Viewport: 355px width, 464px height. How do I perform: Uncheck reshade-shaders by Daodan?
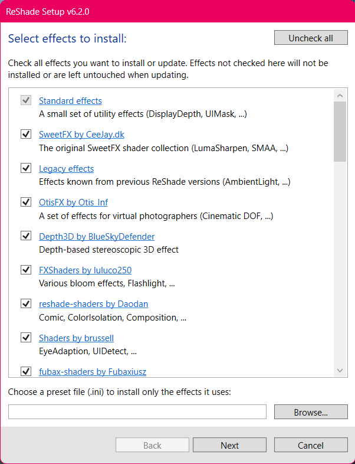26,303
